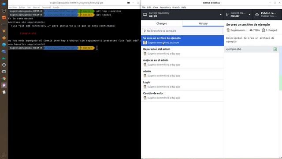Open the Files folder icon in the dock

(4, 4)
